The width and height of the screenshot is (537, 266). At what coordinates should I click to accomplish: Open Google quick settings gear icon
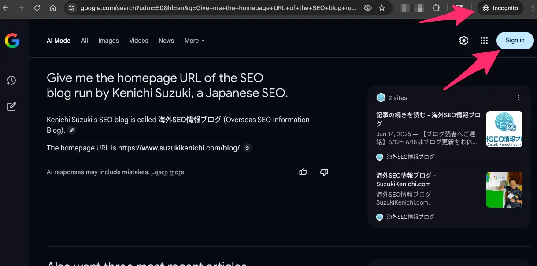coord(464,41)
